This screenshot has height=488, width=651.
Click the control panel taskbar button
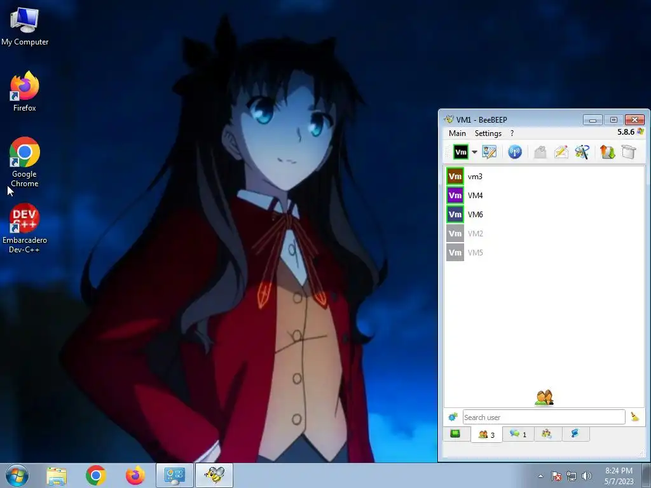(175, 475)
